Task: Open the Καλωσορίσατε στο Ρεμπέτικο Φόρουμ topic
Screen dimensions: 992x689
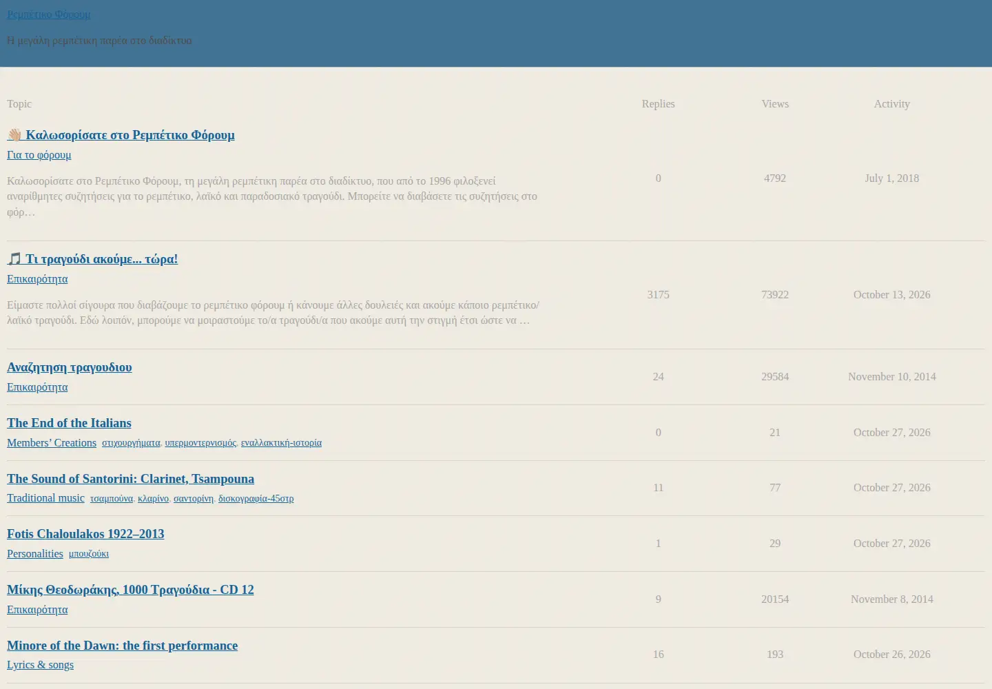Action: click(x=121, y=135)
